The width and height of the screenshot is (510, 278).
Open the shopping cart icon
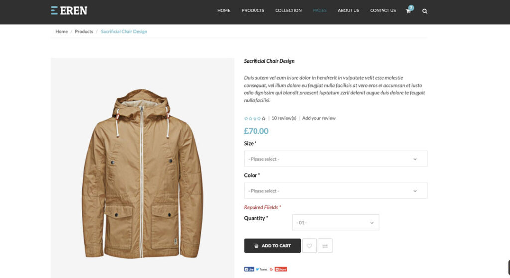coord(409,11)
